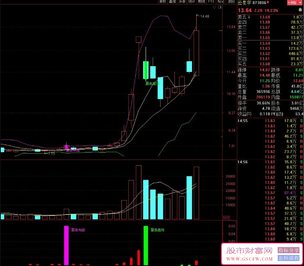Viewport: 304px width, 266px height.
Task: Open the dropdown arrow next to 自选
Action: point(301,2)
